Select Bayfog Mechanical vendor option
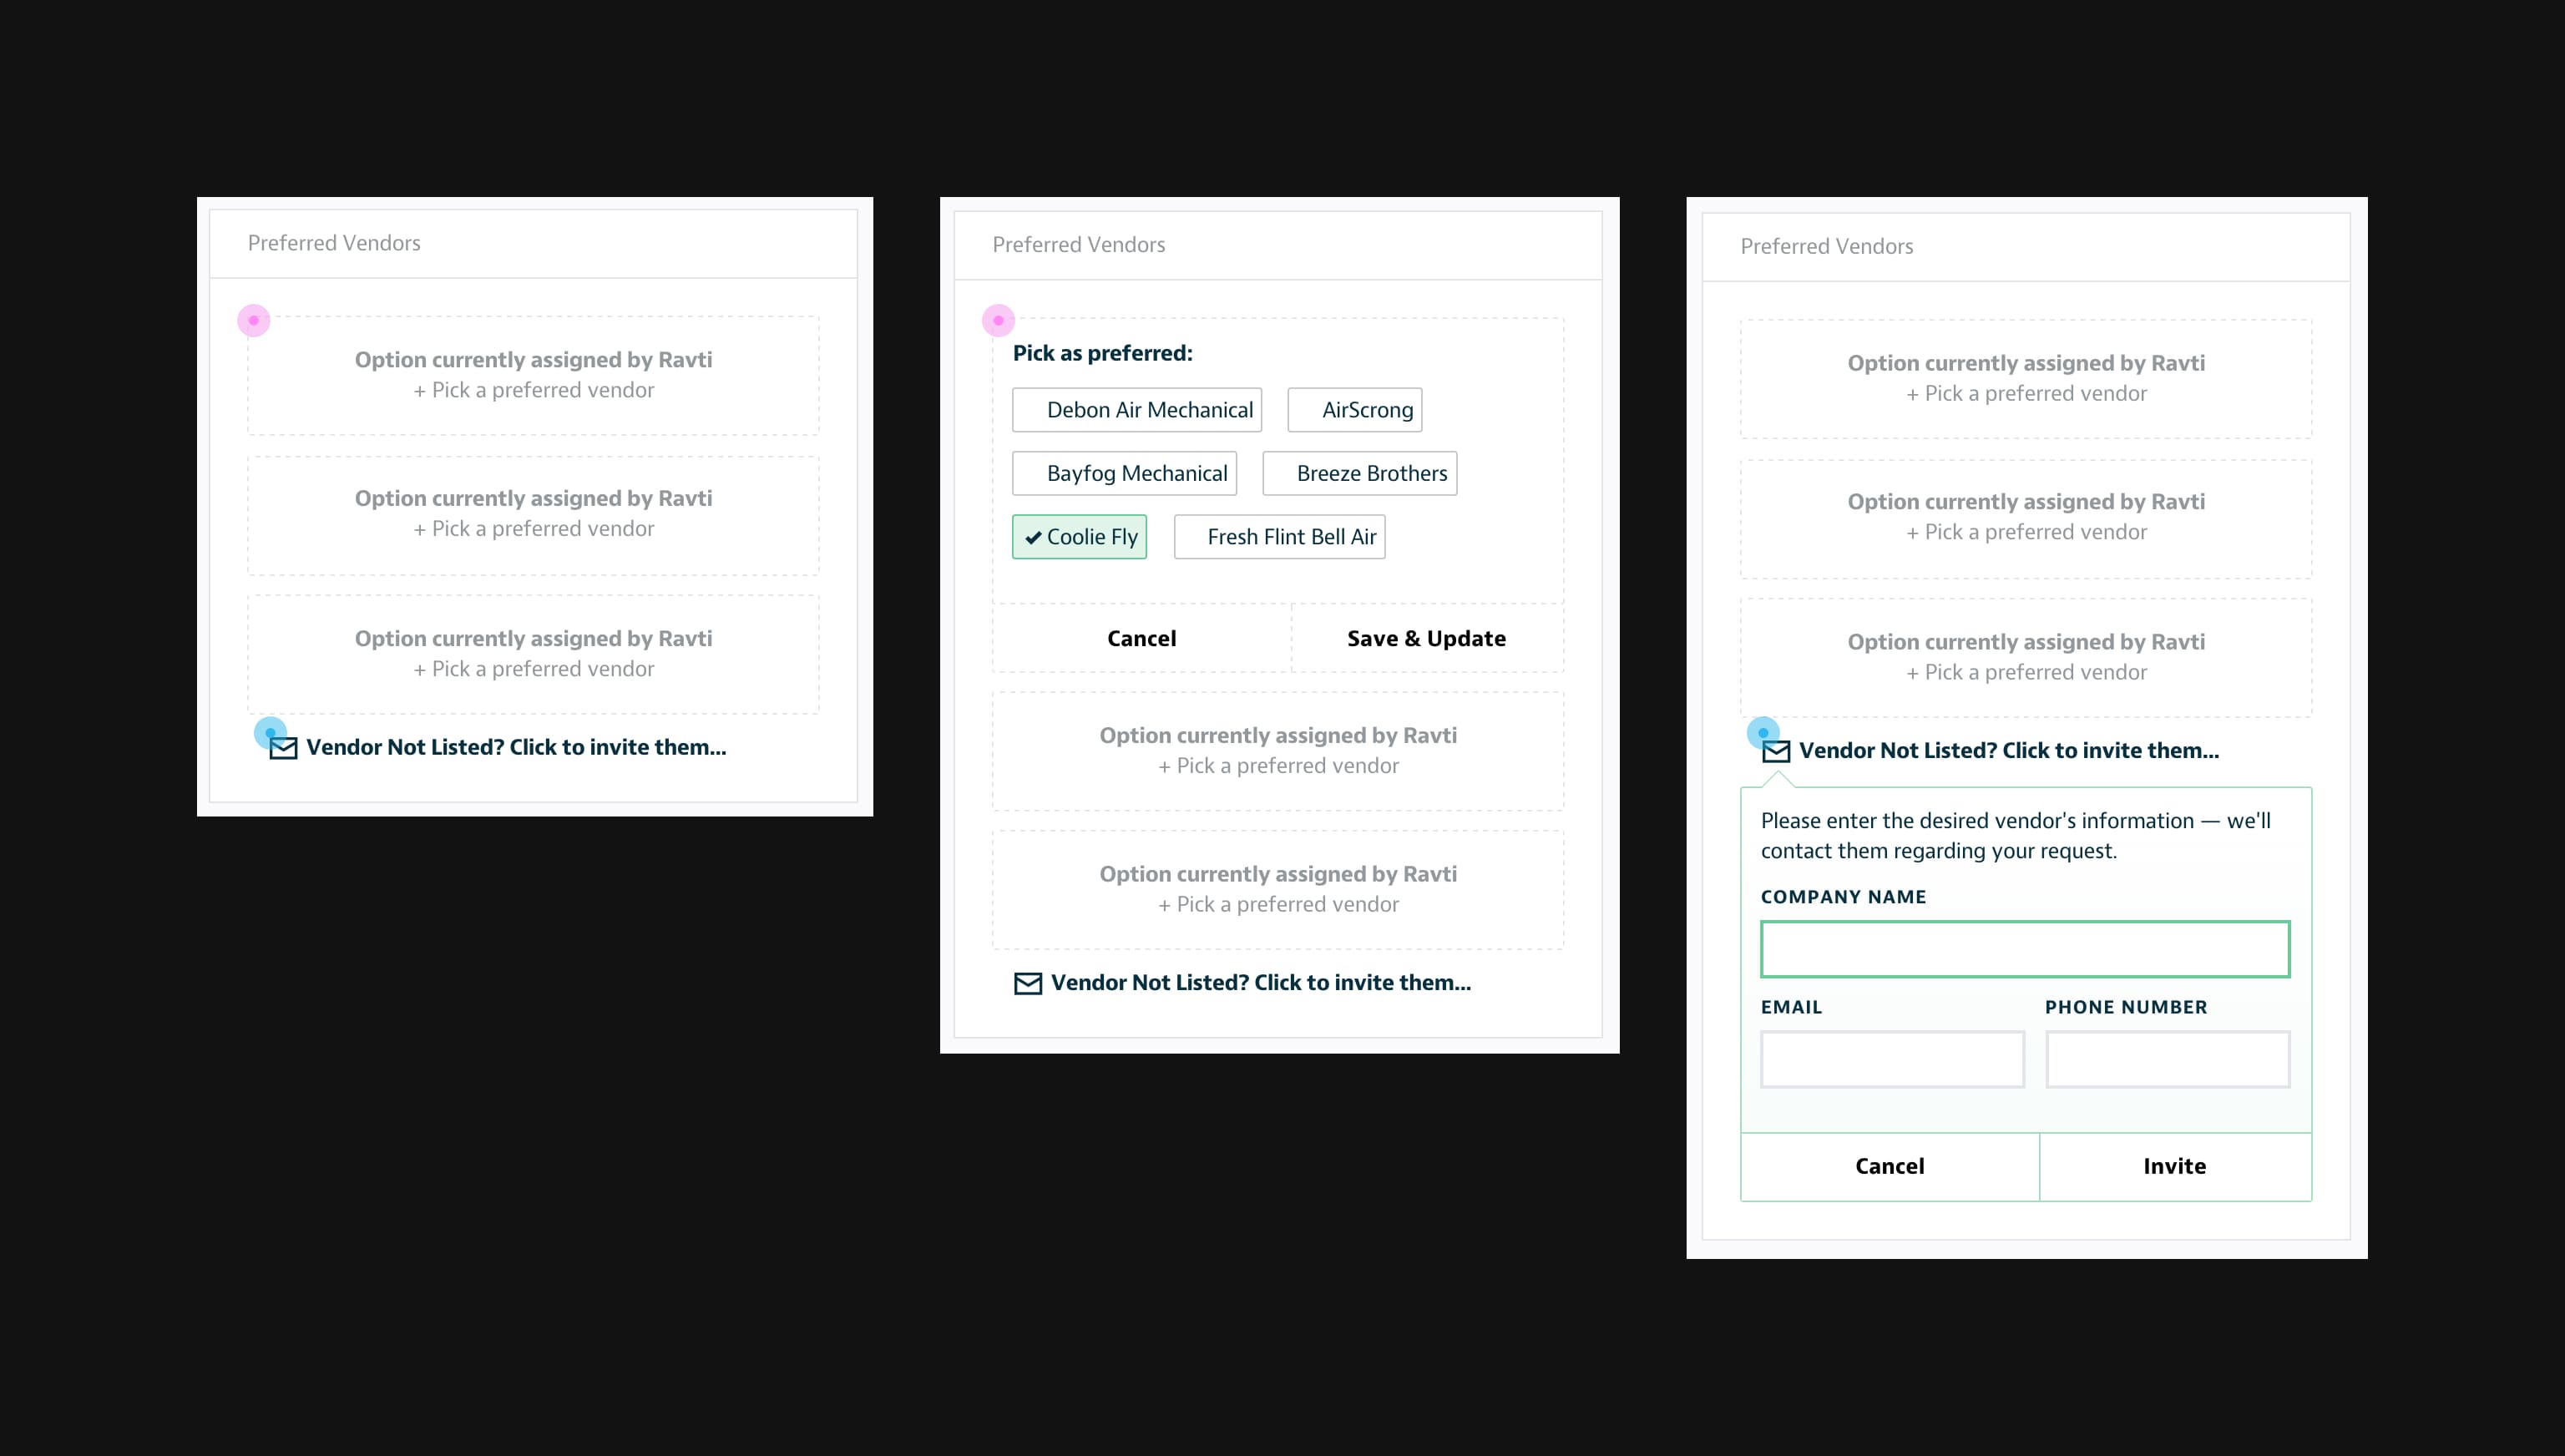The width and height of the screenshot is (2565, 1456). (1136, 472)
